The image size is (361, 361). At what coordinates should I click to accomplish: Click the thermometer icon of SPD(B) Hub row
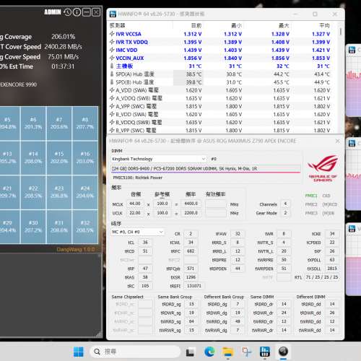coord(112,82)
